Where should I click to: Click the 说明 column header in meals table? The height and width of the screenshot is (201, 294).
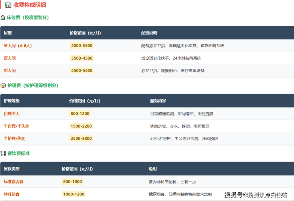(153, 169)
